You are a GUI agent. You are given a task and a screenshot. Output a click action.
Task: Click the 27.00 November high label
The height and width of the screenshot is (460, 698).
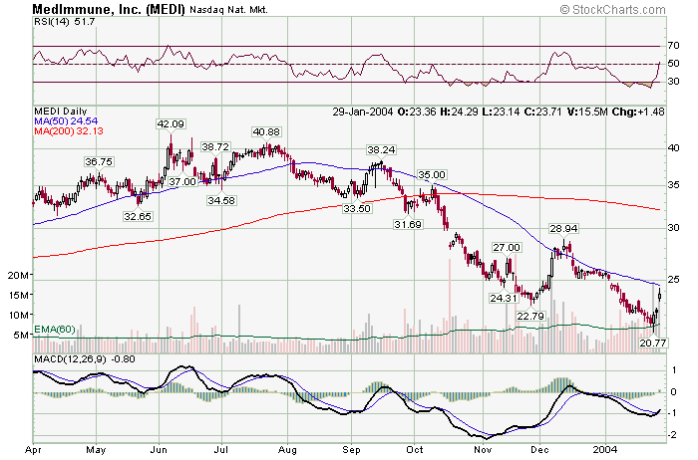507,248
